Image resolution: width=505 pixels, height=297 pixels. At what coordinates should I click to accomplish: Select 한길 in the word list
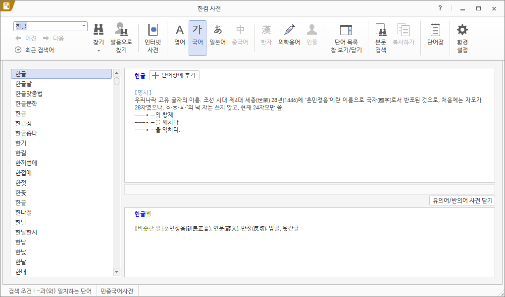pyautogui.click(x=61, y=153)
